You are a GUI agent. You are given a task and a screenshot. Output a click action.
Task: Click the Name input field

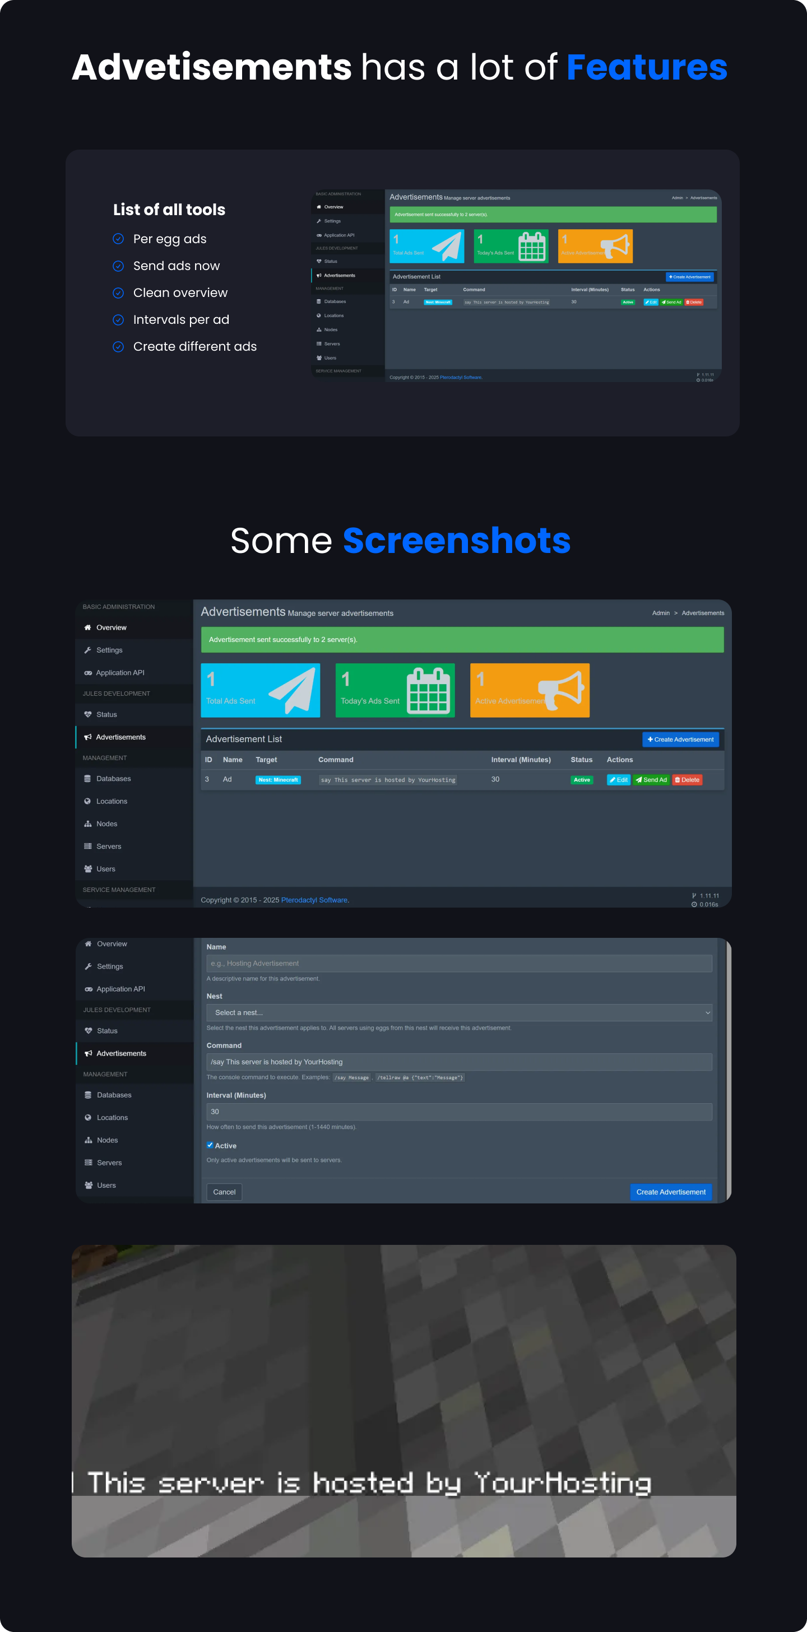click(458, 963)
